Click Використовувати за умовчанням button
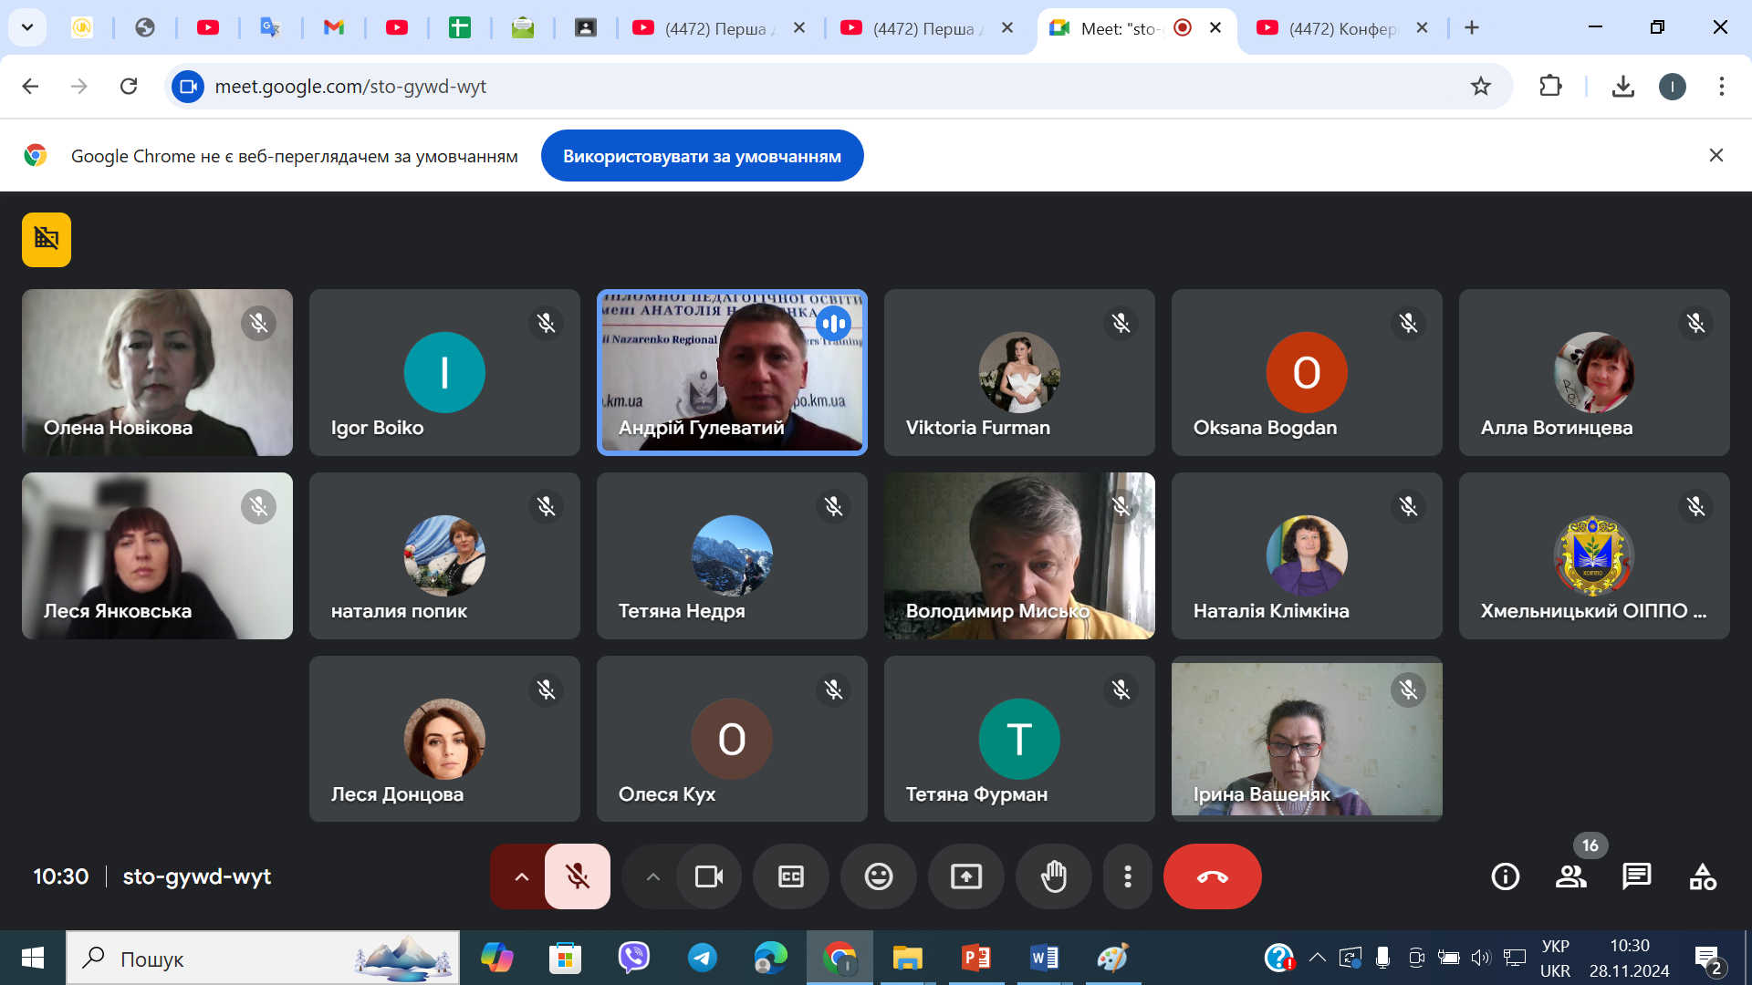The height and width of the screenshot is (985, 1752). (702, 156)
